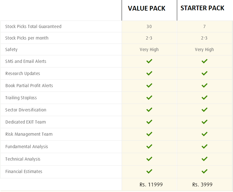Click Value Pack 30 stock picks value
Screen dimensions: 233x192
(x=149, y=26)
